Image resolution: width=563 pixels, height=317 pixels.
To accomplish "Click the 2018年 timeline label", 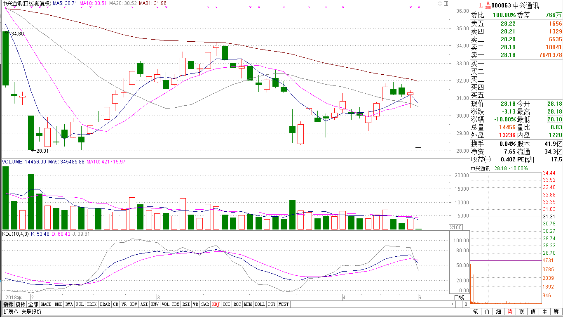I will 13,297.
